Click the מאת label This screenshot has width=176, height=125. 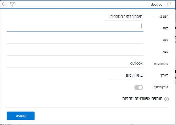coord(166,28)
